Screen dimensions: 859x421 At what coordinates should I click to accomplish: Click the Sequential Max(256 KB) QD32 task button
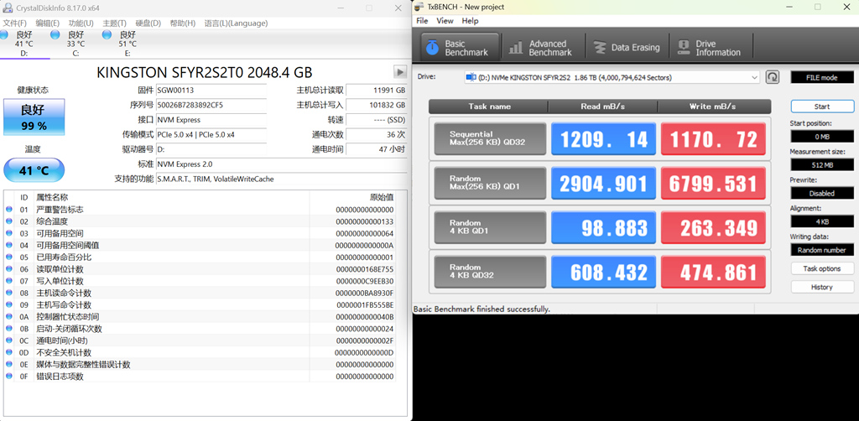pos(490,138)
